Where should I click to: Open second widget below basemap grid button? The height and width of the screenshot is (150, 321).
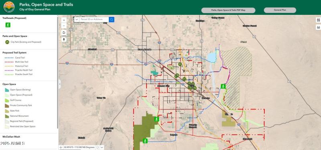(x=318, y=27)
